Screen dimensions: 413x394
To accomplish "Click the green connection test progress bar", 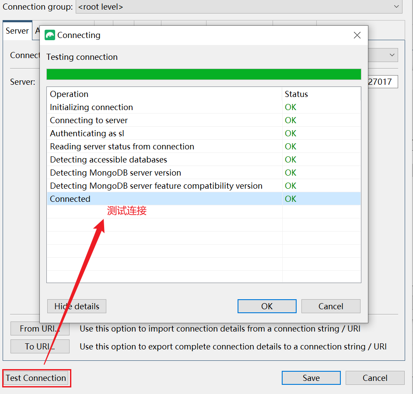I will pyautogui.click(x=203, y=74).
